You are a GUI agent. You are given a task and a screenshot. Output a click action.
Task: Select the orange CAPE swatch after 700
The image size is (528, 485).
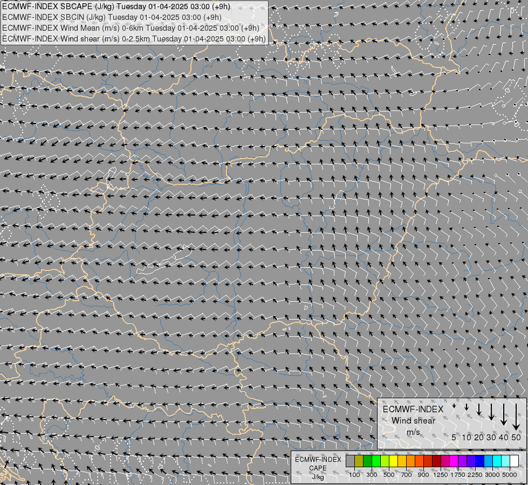tap(411, 461)
